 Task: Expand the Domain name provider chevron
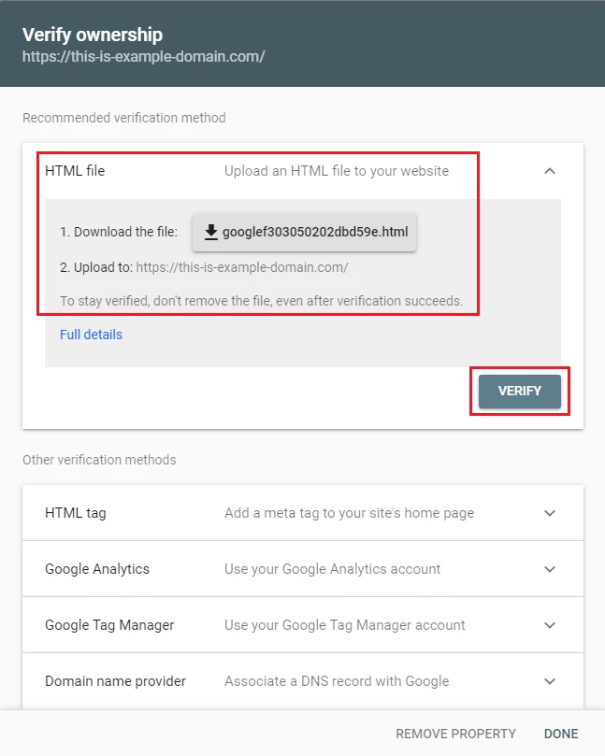tap(550, 681)
